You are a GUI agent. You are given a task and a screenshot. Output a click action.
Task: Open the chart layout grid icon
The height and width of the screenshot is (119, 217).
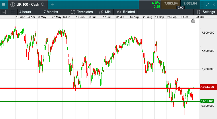pyautogui.click(x=13, y=12)
